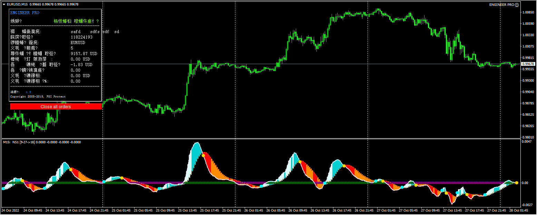The width and height of the screenshot is (537, 215).
Task: Click the blue ENGINEER PRO panel heading
Action: pos(25,13)
